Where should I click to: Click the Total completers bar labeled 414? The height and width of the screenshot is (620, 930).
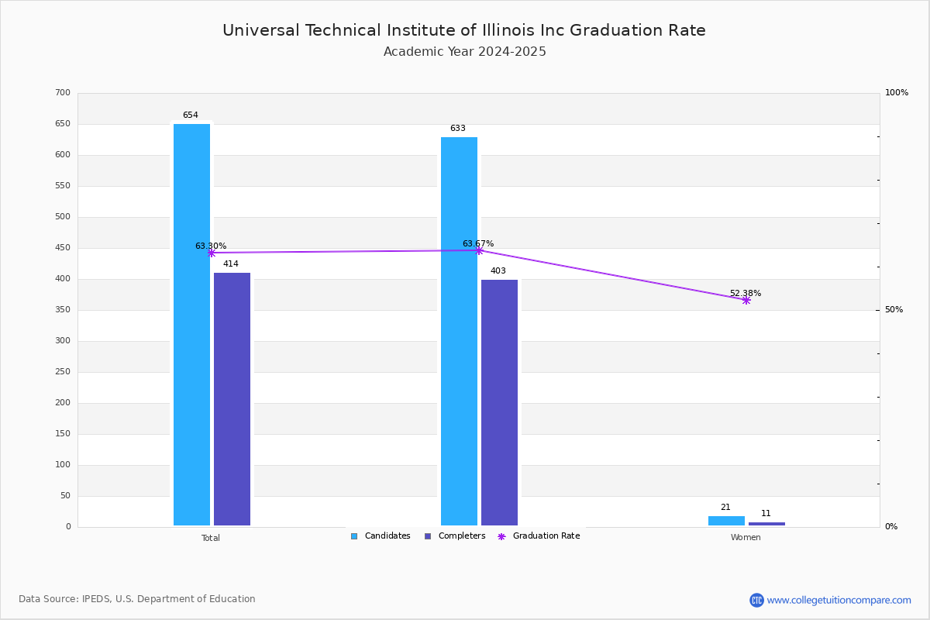[232, 399]
